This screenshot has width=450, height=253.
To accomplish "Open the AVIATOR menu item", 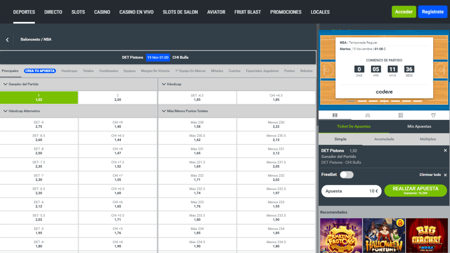I will point(216,12).
